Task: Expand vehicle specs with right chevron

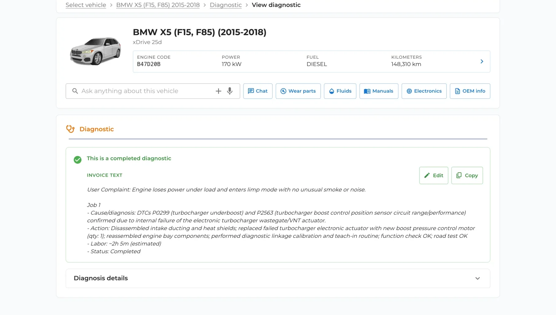Action: click(x=482, y=61)
